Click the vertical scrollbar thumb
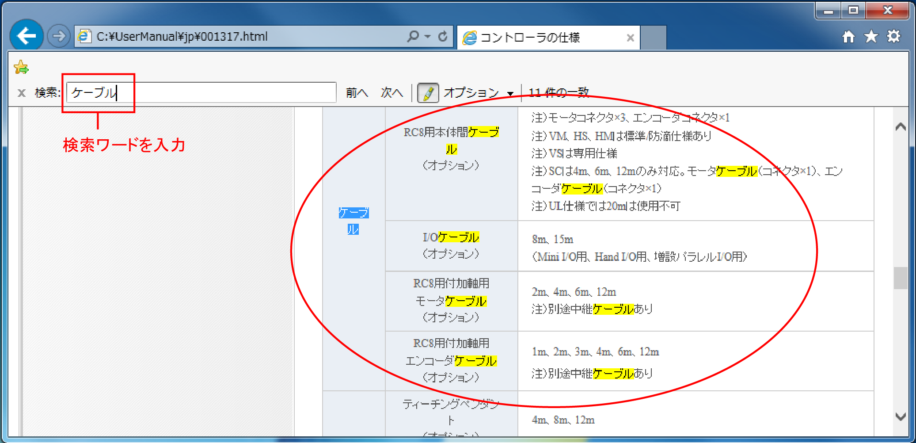The width and height of the screenshot is (916, 443). [x=900, y=278]
